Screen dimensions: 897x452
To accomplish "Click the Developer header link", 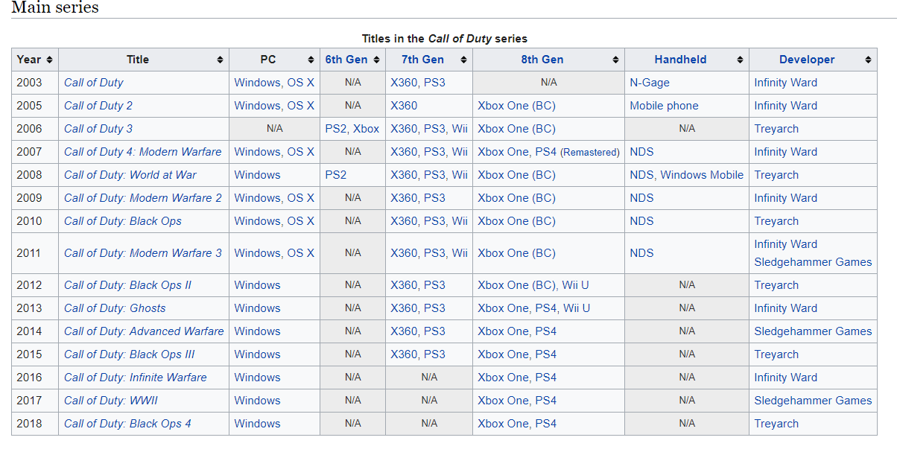I will point(806,60).
